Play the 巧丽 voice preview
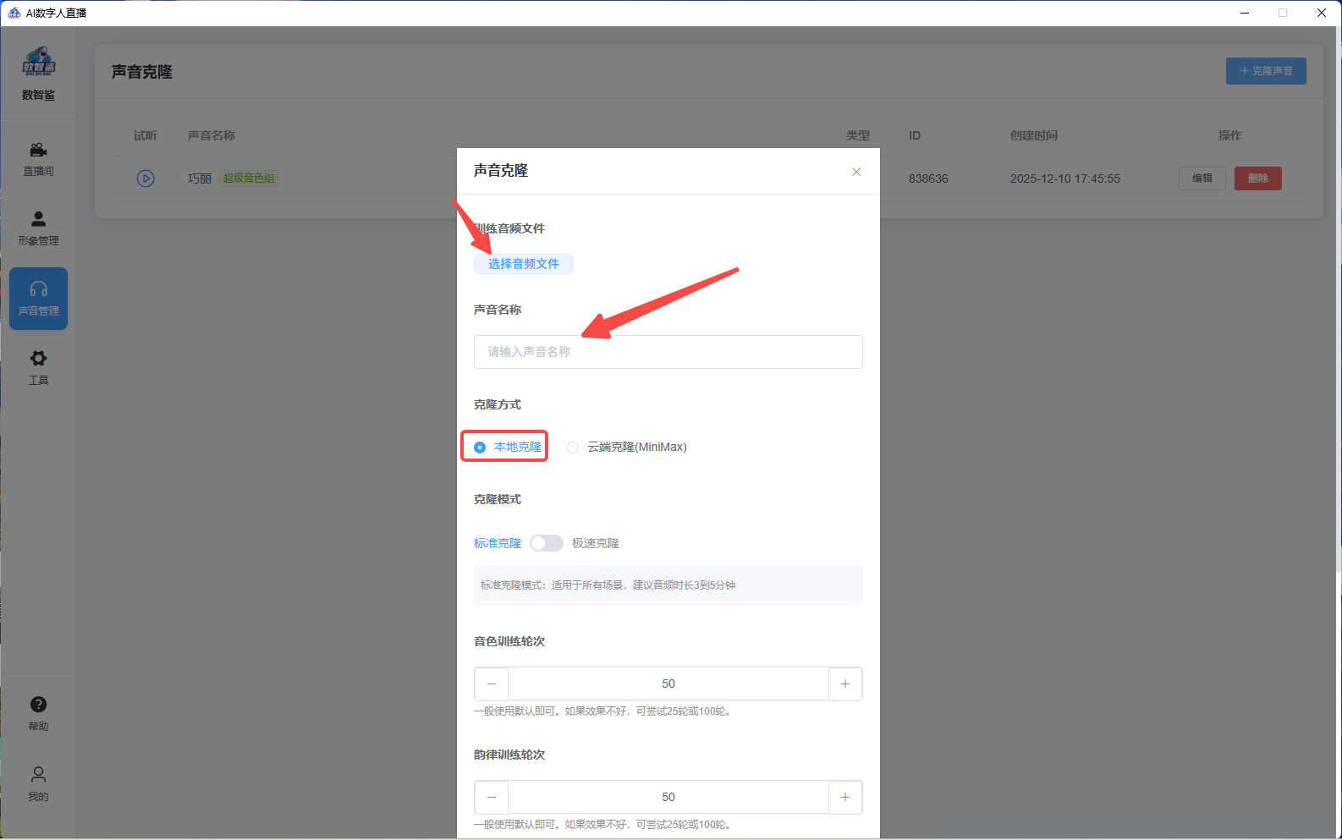 [x=146, y=178]
